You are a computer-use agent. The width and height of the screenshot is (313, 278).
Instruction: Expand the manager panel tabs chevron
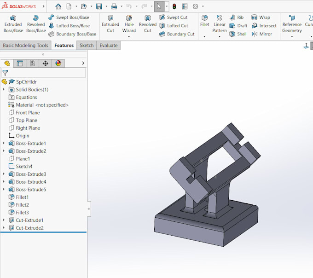tap(83, 63)
